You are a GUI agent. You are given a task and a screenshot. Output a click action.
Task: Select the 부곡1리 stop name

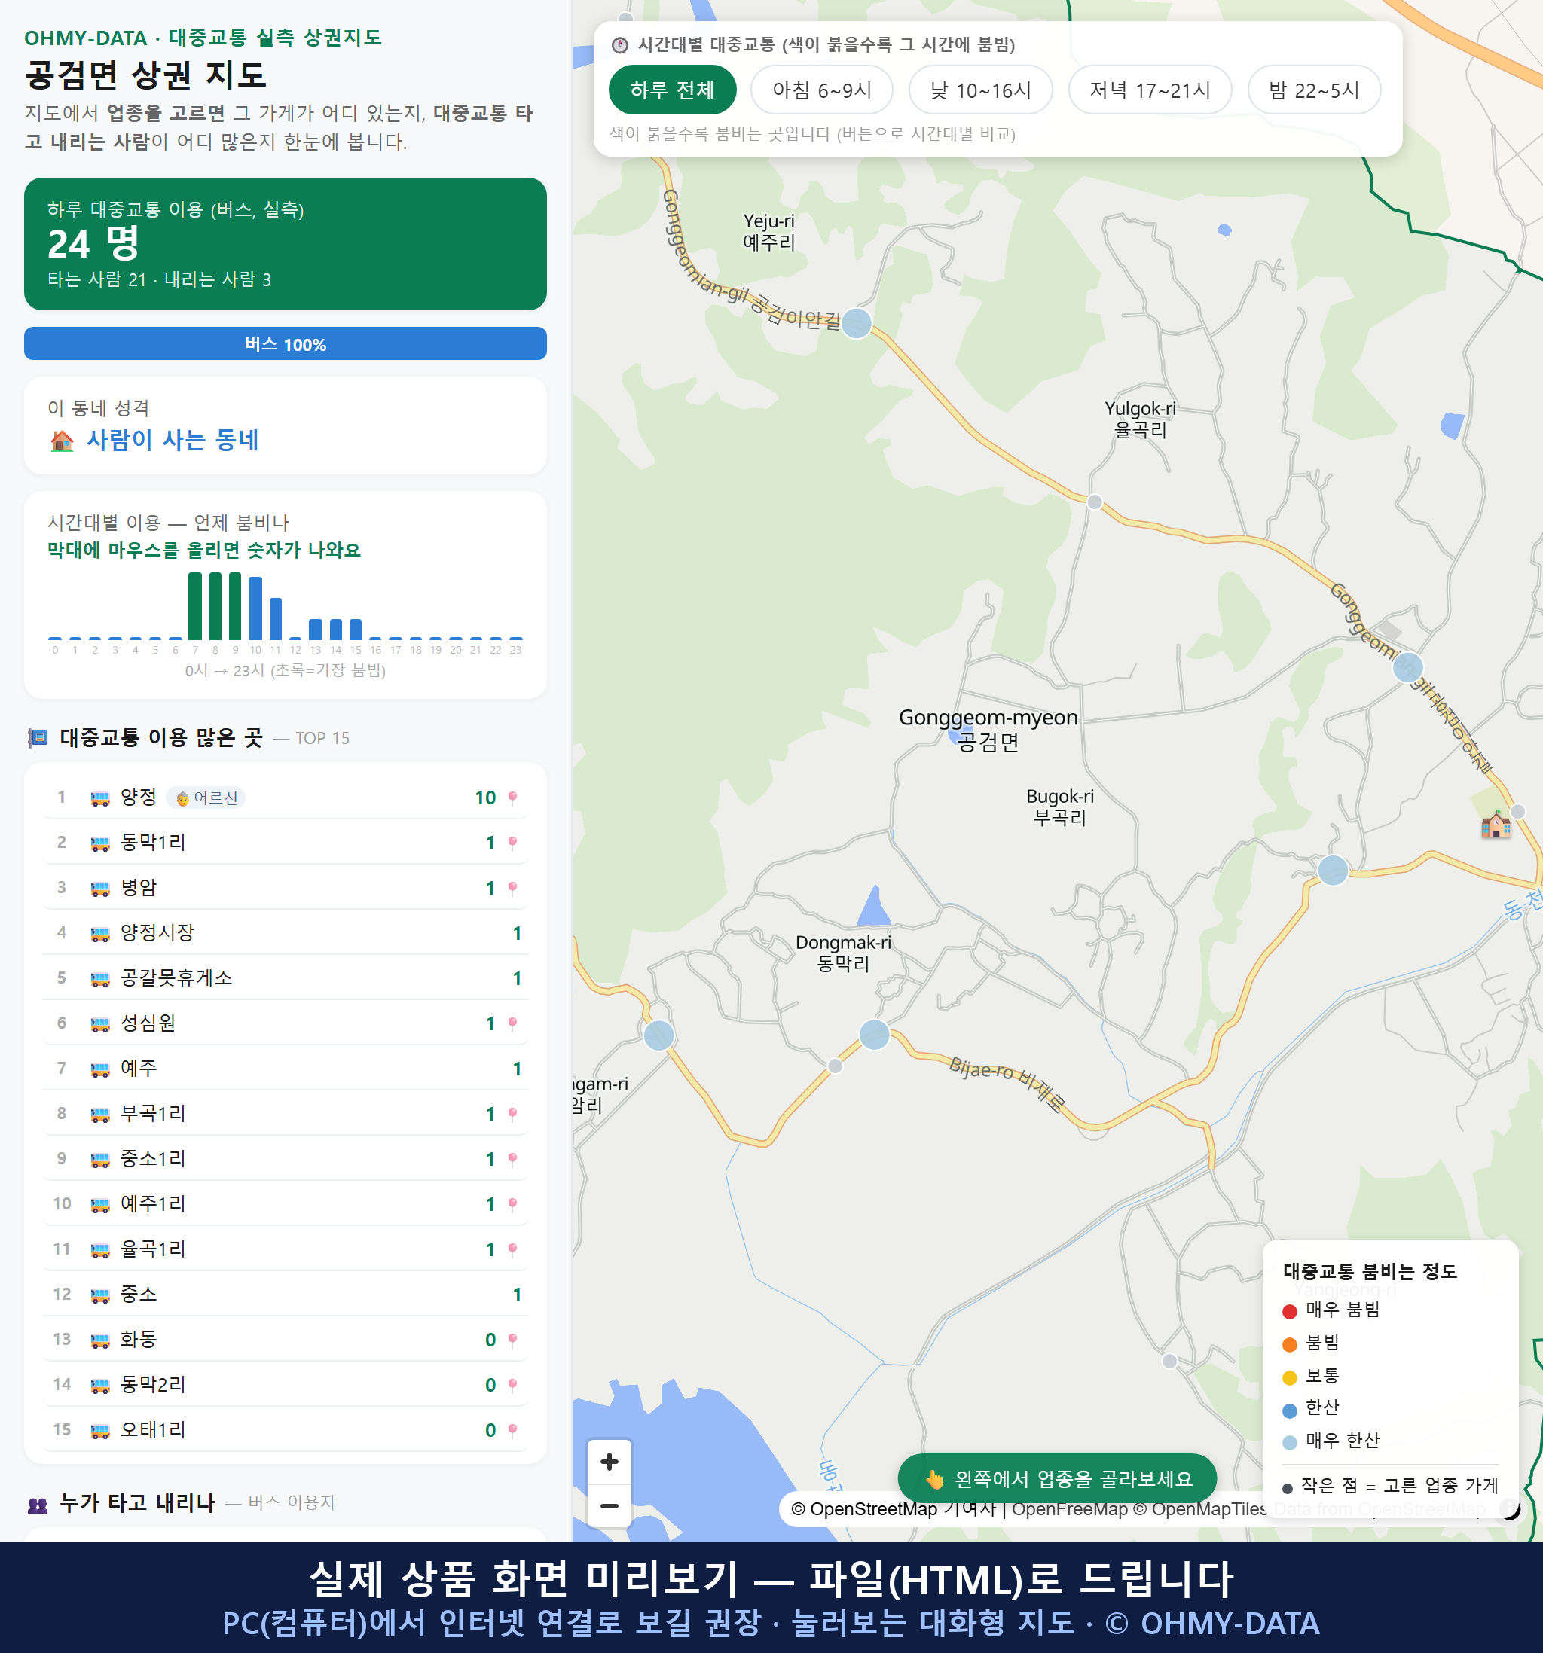[x=153, y=1113]
